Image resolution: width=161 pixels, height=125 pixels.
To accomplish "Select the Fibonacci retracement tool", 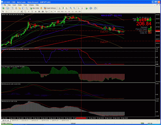I will click(25, 12).
